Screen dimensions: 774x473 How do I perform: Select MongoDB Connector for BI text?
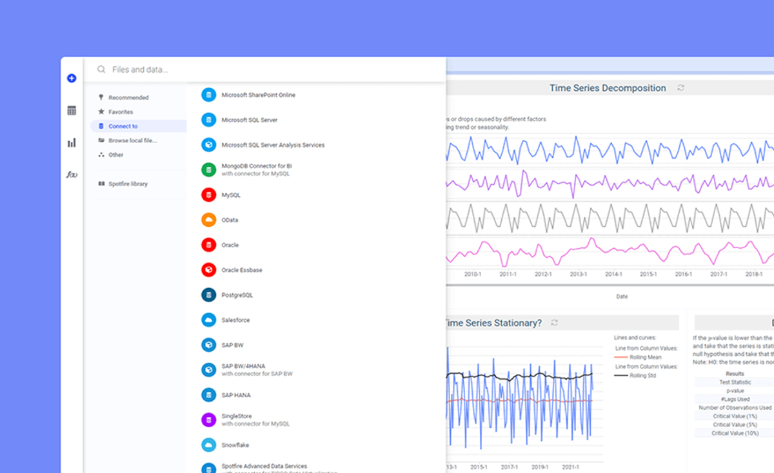[x=257, y=166]
